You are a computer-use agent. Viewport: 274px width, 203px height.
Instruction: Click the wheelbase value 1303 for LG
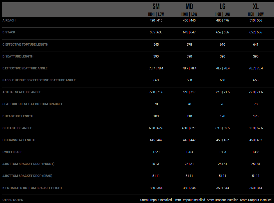[223, 152]
